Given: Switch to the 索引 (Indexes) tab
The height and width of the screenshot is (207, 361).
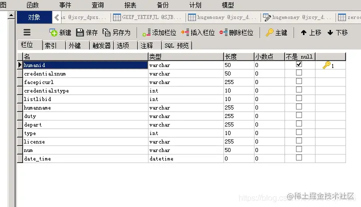Looking at the screenshot, I should 54,45.
